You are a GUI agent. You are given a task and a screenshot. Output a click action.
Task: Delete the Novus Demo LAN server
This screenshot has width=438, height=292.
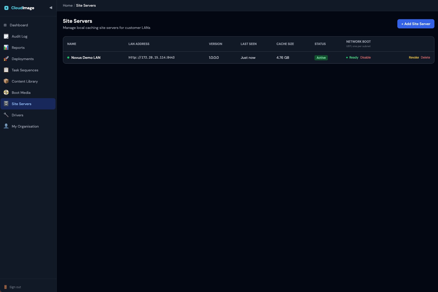[425, 58]
